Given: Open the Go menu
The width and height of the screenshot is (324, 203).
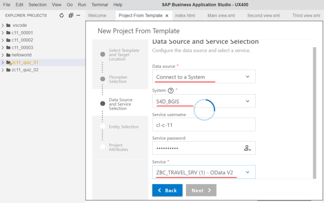Looking at the screenshot, I should point(70,4).
